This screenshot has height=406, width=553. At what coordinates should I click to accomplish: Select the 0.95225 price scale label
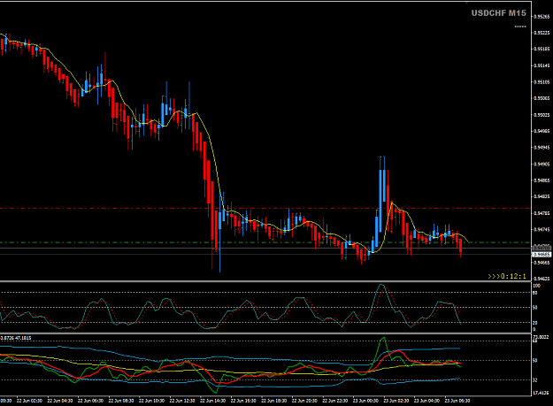[x=542, y=33]
